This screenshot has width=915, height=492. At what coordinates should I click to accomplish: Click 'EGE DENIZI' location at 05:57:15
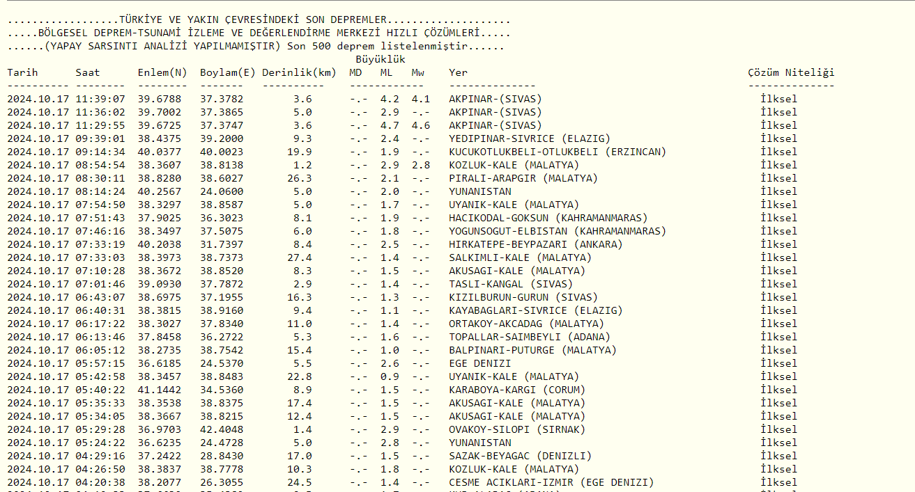[479, 363]
